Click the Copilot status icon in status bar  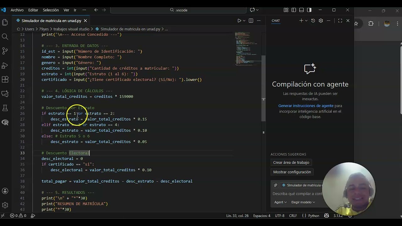[327, 216]
